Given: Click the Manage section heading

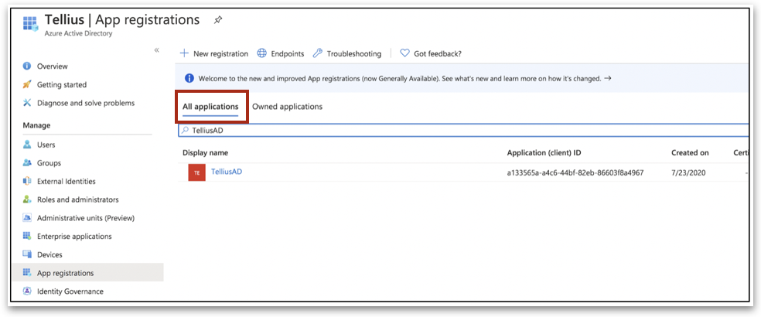Looking at the screenshot, I should click(x=36, y=126).
